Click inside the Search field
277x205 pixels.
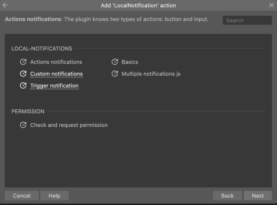(247, 20)
